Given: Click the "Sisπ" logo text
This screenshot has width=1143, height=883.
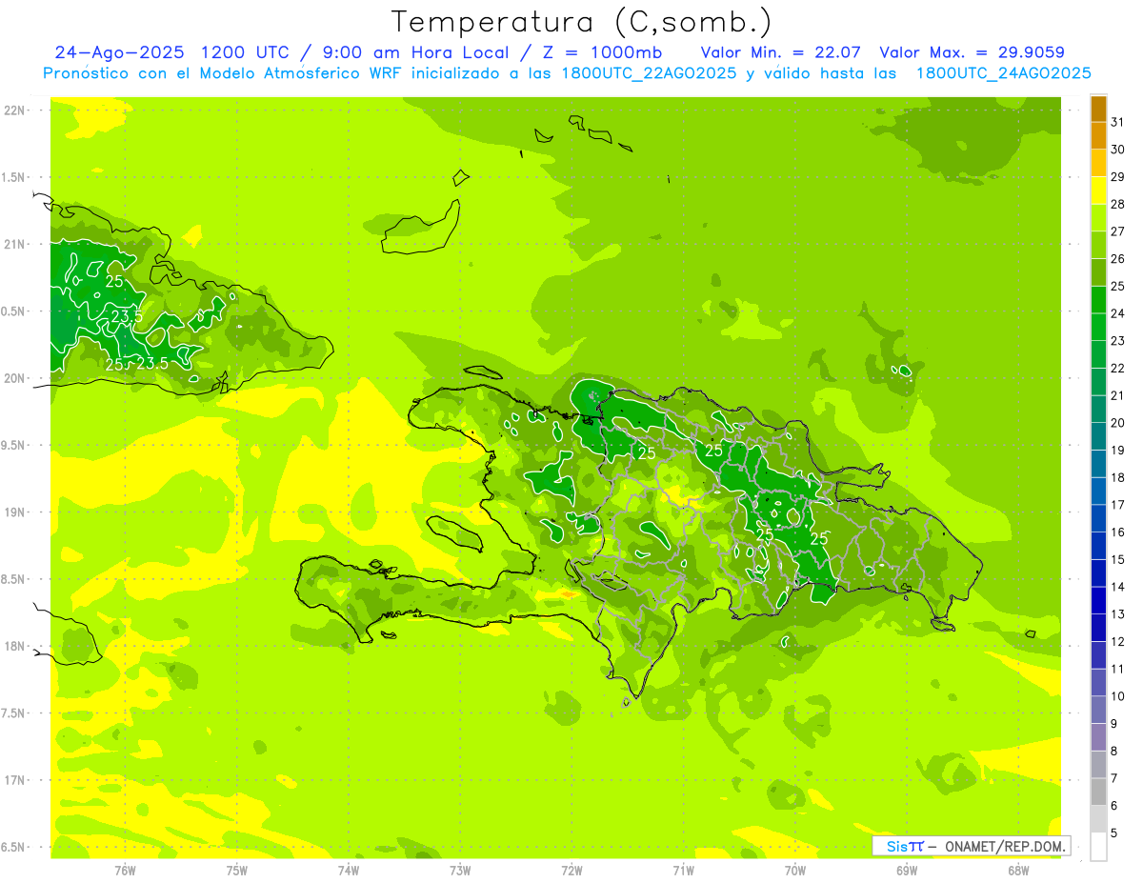Looking at the screenshot, I should tap(905, 846).
